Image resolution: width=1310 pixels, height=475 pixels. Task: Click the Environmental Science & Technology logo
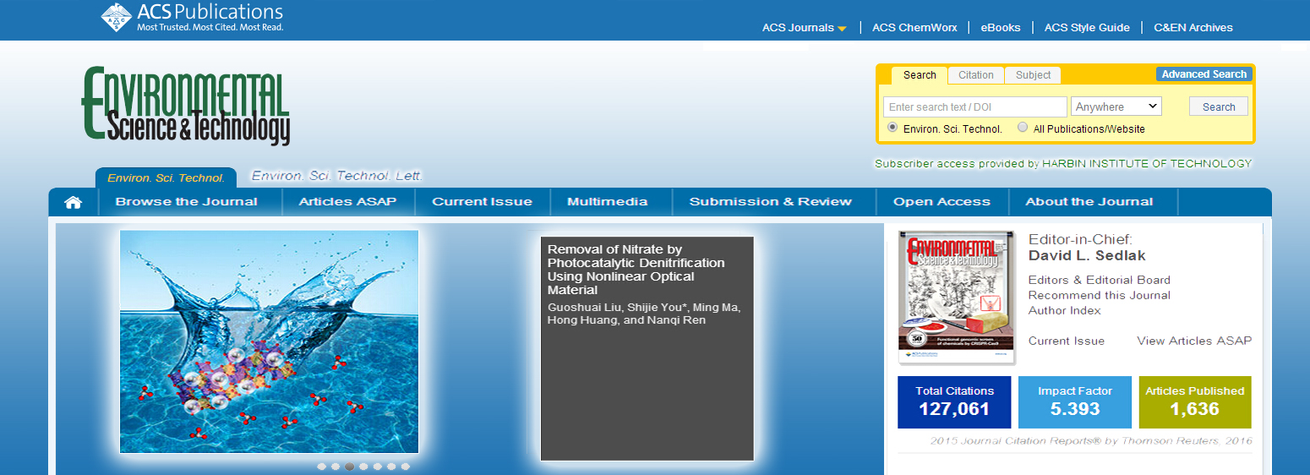[186, 106]
